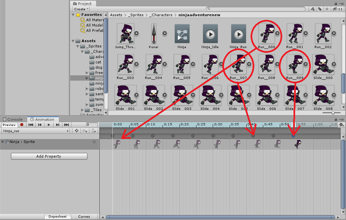
Task: Open the dog folder in tree
Action: [96, 67]
